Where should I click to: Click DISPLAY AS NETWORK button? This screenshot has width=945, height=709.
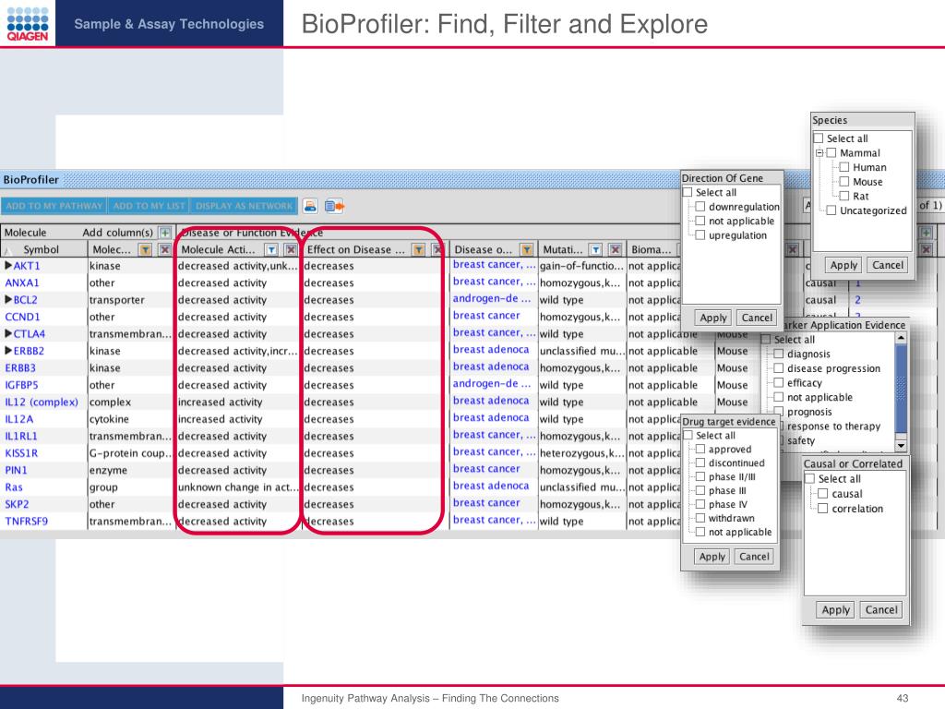[x=244, y=206]
